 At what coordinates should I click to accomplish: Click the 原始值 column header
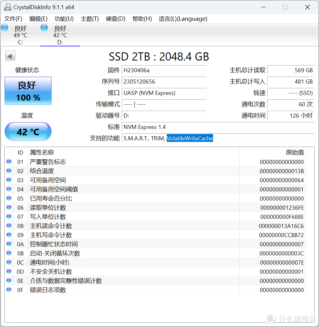[272, 152]
